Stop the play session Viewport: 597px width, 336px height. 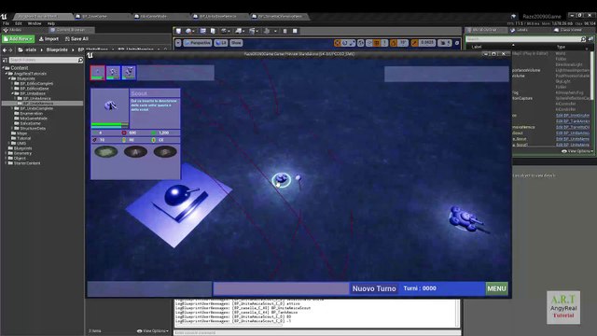point(295,31)
